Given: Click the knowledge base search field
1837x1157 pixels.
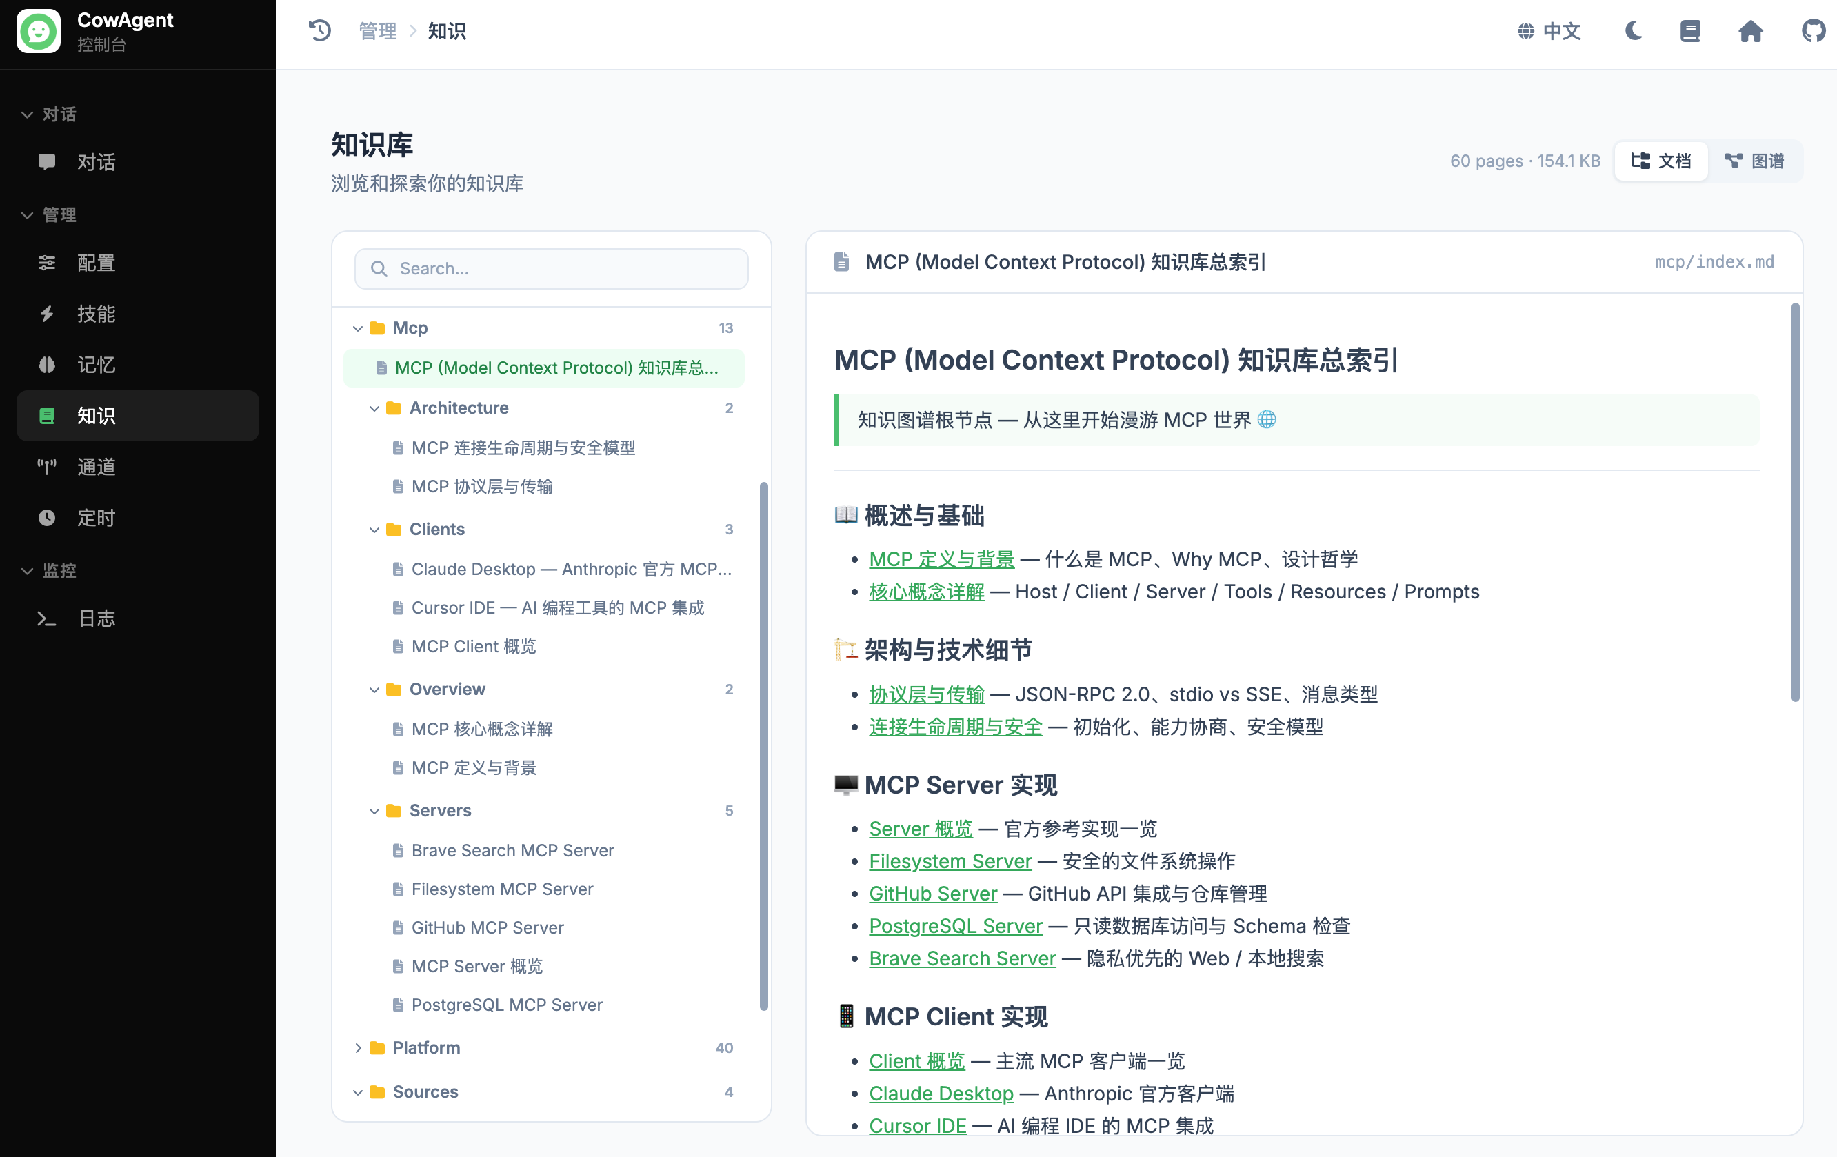Looking at the screenshot, I should 551,268.
